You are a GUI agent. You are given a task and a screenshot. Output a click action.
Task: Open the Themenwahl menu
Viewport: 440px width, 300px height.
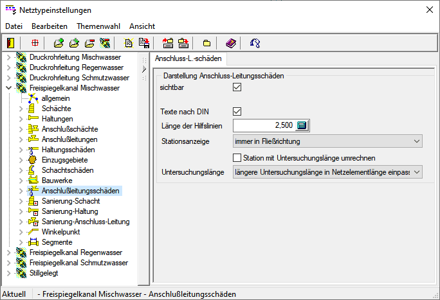coord(98,26)
